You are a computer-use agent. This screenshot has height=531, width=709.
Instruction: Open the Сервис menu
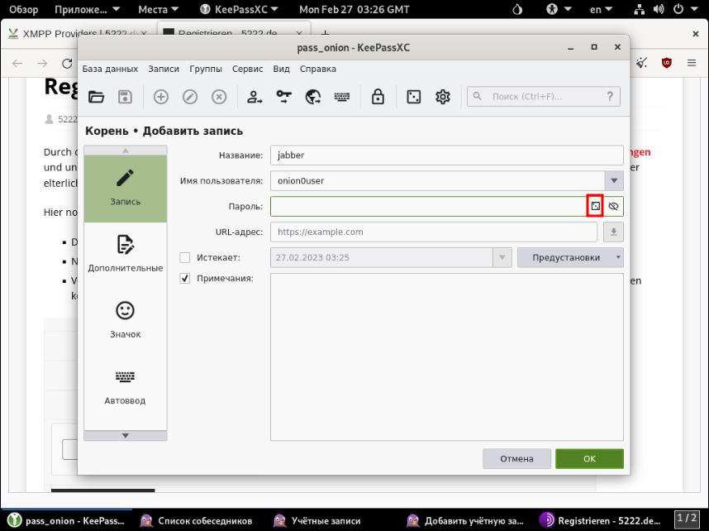pyautogui.click(x=247, y=69)
